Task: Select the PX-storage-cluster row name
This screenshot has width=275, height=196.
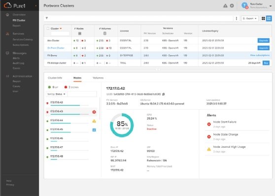Action: click(57, 63)
